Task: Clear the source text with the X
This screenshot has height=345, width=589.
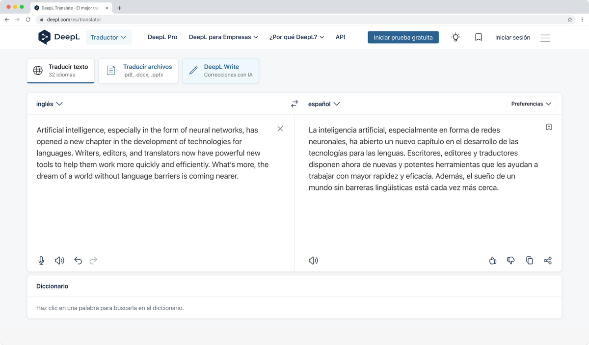Action: coord(280,129)
